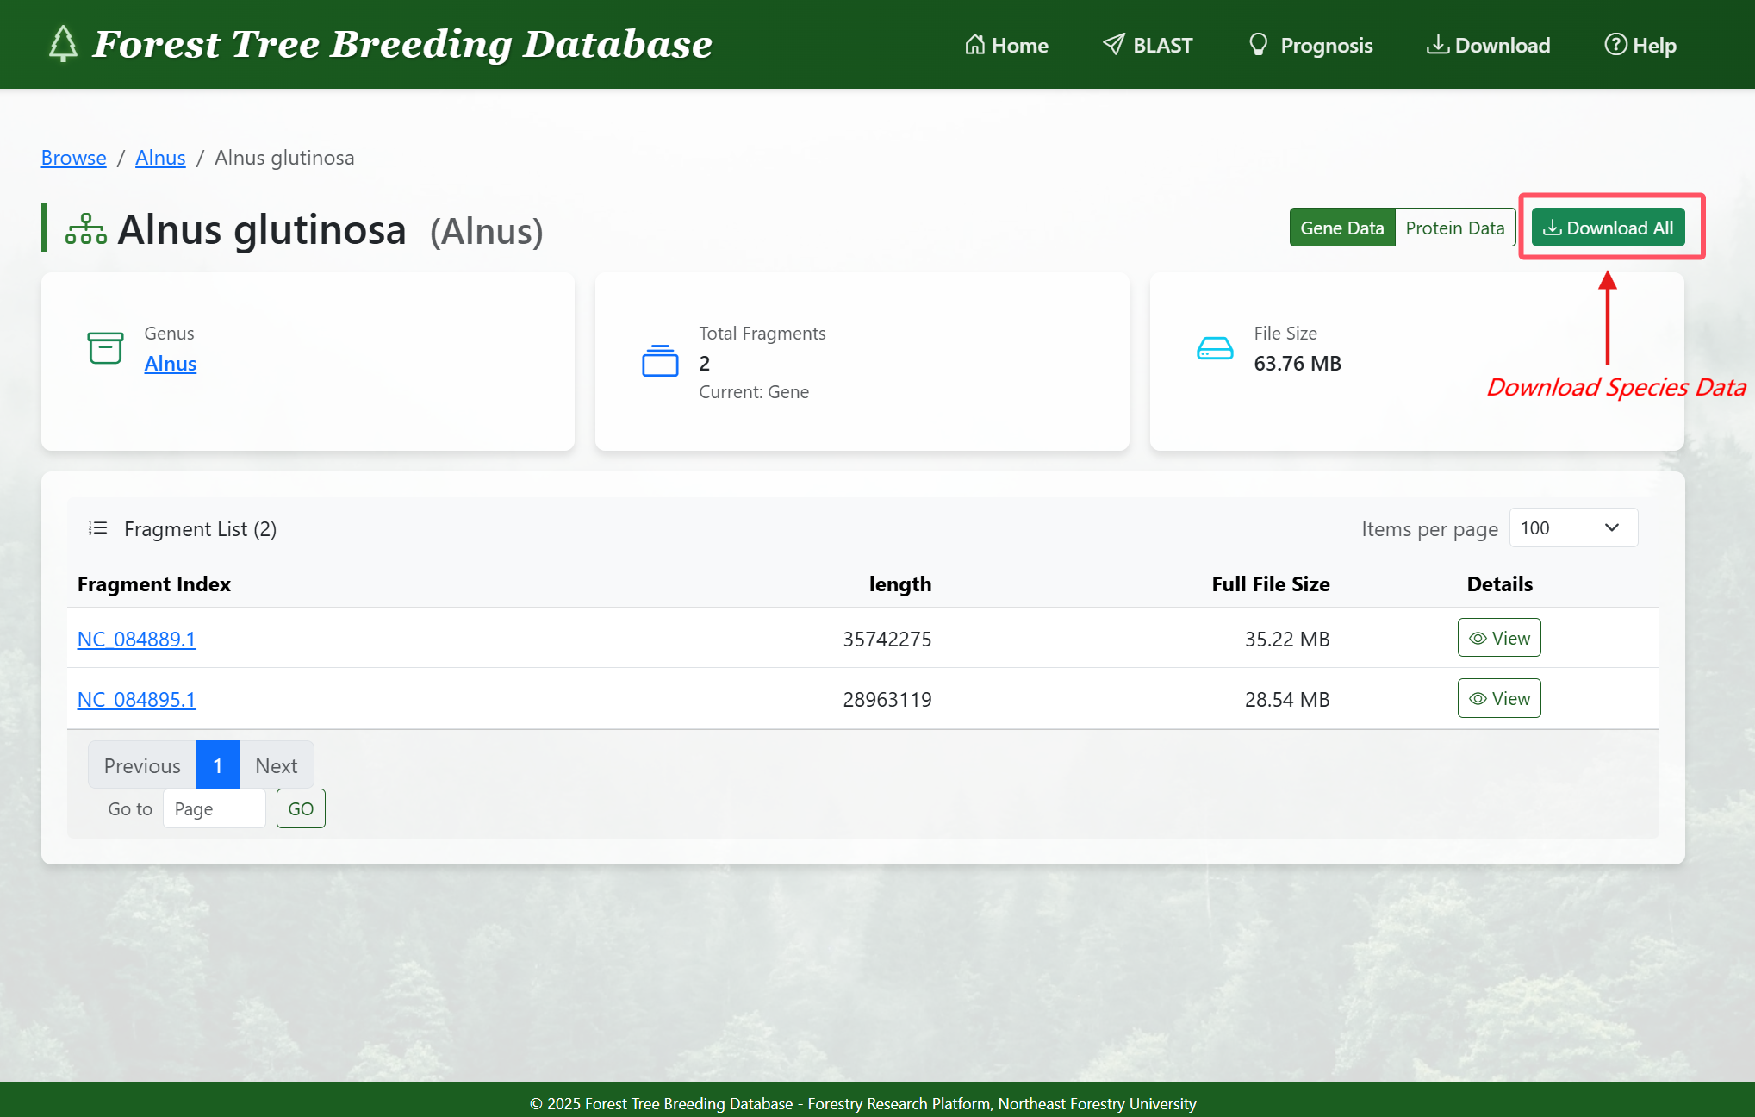Go to the Next page

point(277,765)
